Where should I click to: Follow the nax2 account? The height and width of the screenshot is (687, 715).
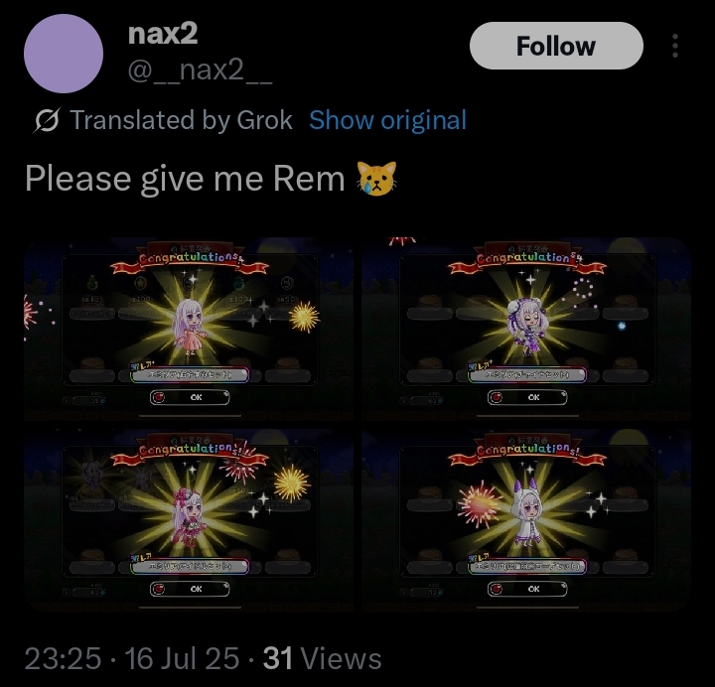coord(556,46)
